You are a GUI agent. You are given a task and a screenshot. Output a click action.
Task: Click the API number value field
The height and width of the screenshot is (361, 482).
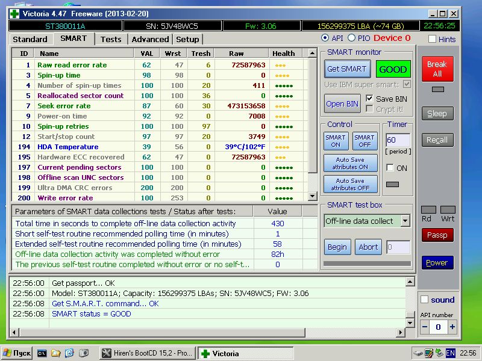439,327
